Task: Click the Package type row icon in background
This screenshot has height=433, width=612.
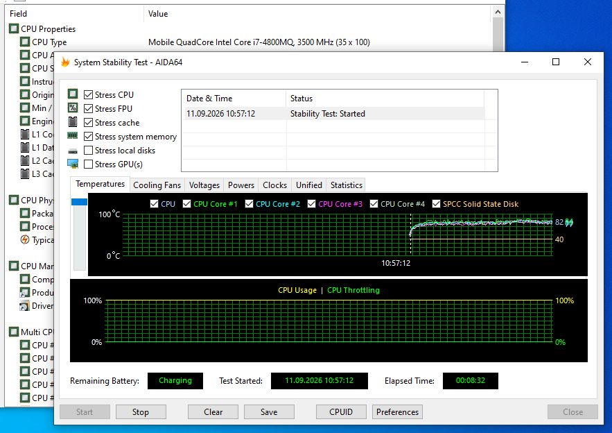Action: point(25,213)
